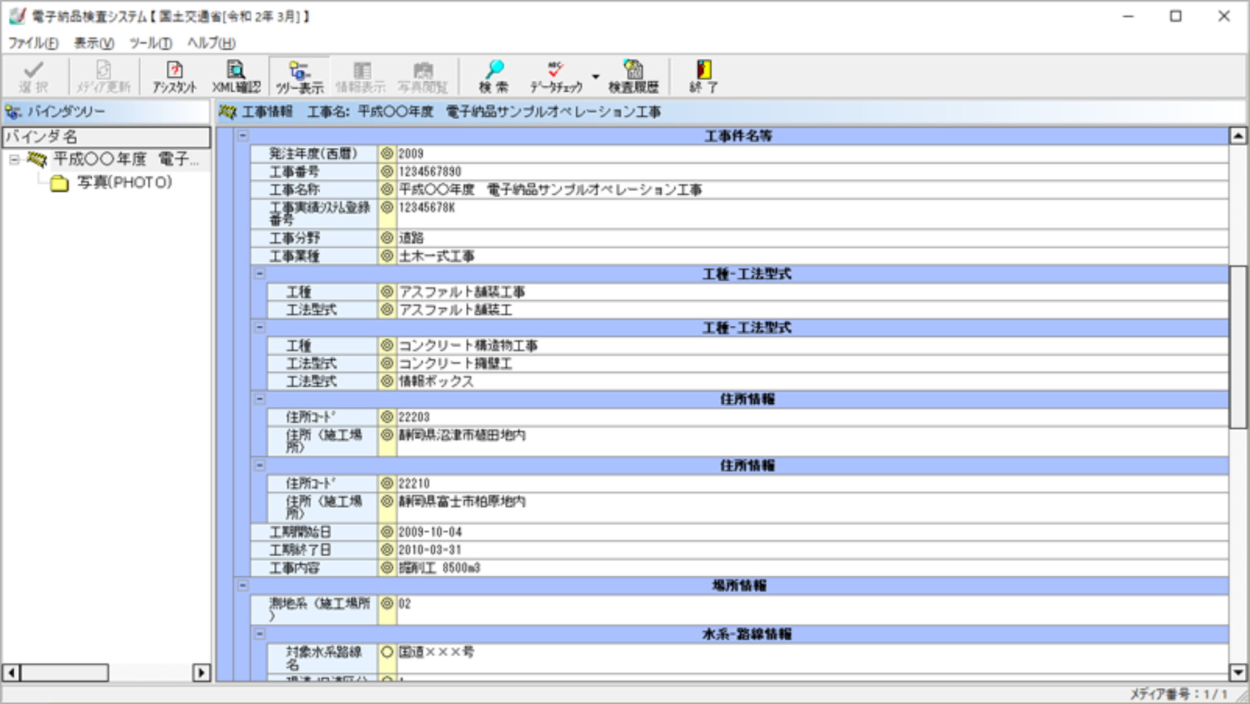1250x704 pixels.
Task: Open the XML確認 (XML check) tool
Action: [234, 75]
